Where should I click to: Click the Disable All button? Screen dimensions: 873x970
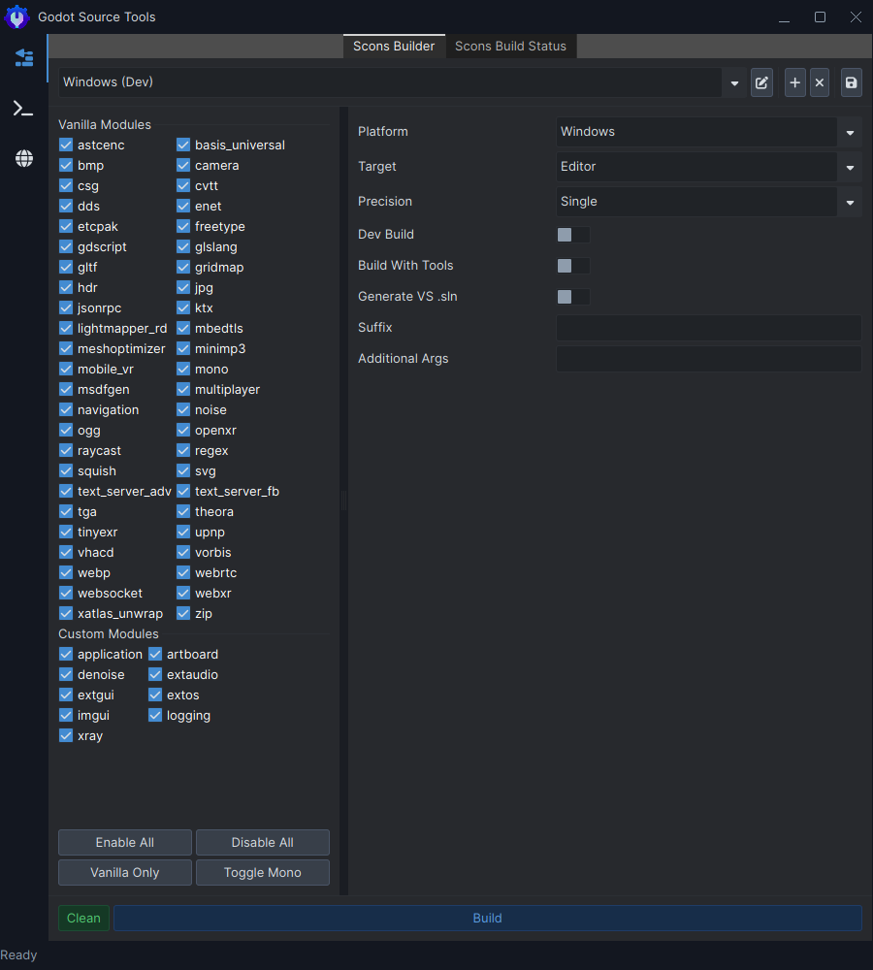(x=262, y=843)
